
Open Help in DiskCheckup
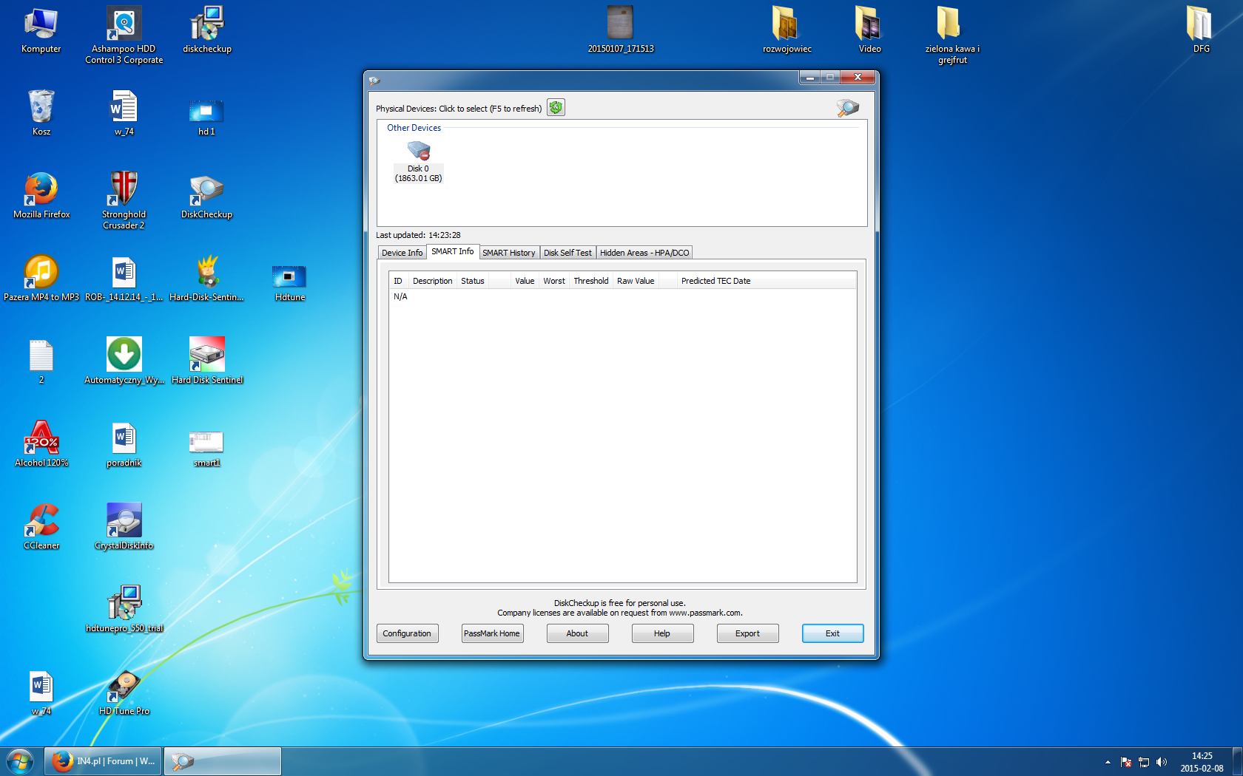662,633
